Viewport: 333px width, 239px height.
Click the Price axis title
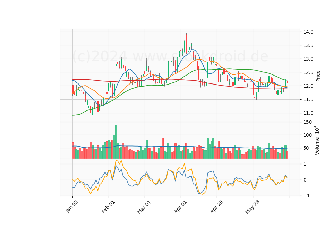click(318, 76)
